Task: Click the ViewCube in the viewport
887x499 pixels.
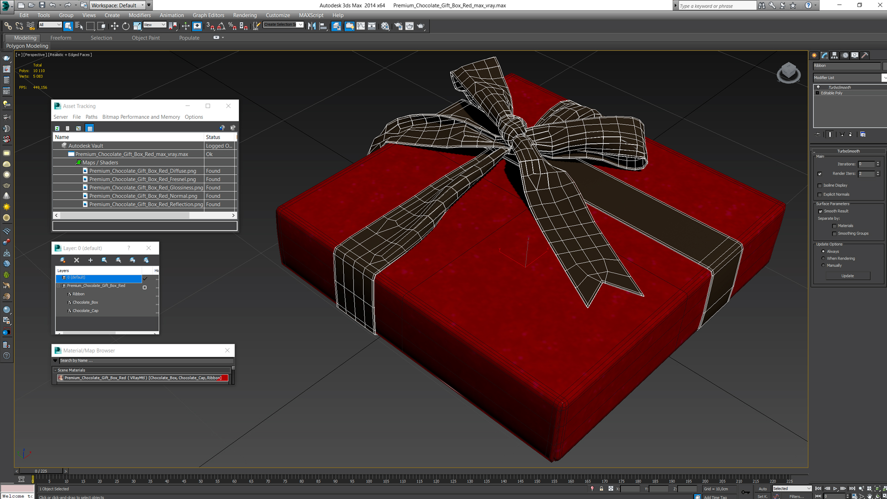Action: pos(789,73)
